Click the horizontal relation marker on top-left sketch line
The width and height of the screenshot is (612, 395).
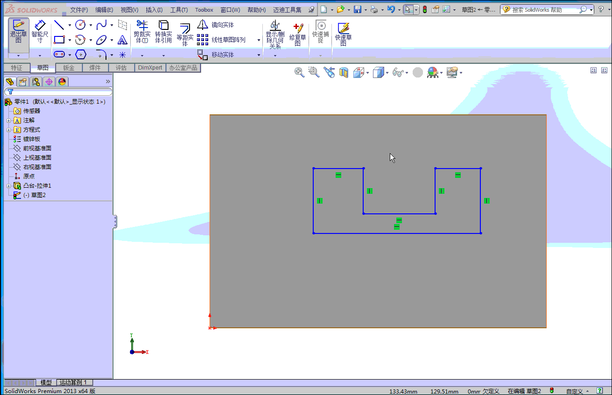(x=338, y=175)
